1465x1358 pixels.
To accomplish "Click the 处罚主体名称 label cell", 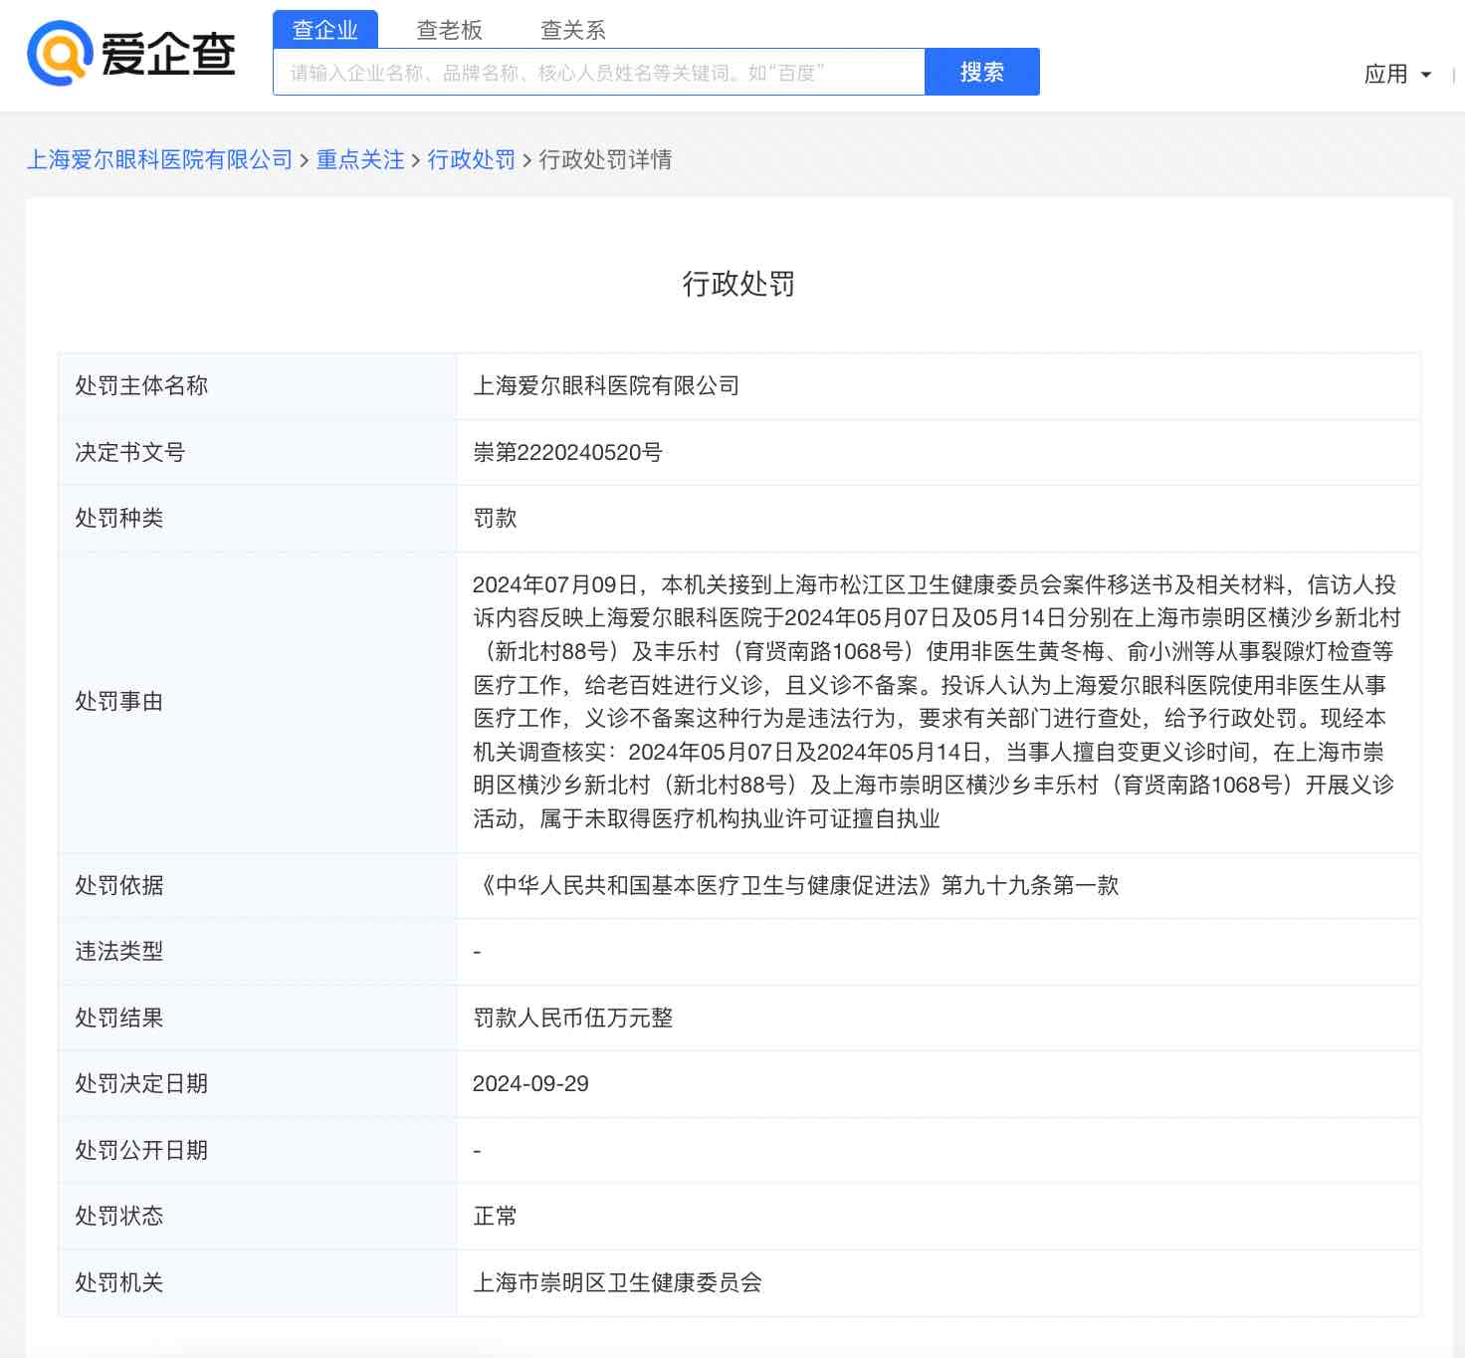I will [x=258, y=386].
